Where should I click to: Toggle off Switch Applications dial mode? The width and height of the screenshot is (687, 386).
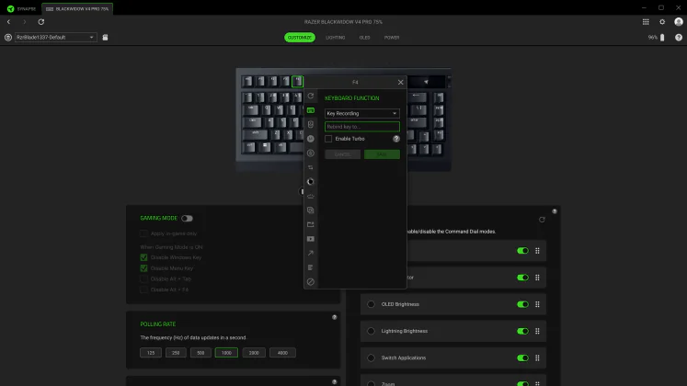pyautogui.click(x=522, y=358)
